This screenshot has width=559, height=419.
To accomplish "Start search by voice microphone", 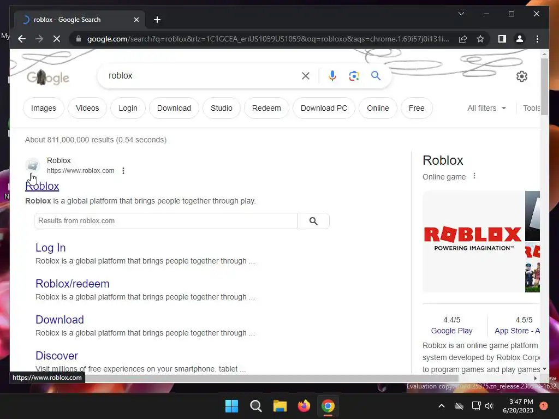I will click(x=332, y=75).
